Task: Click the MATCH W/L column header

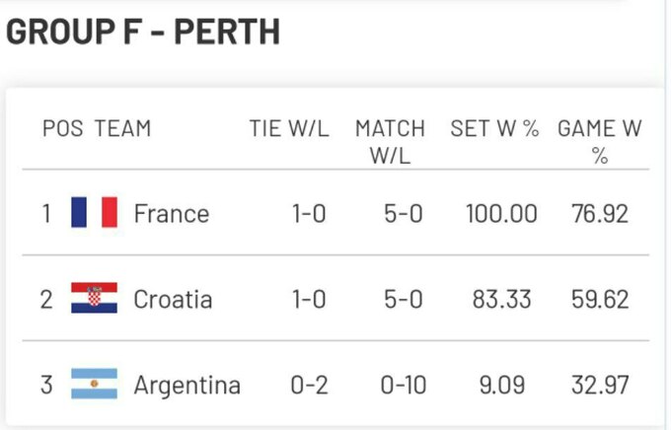Action: [390, 141]
